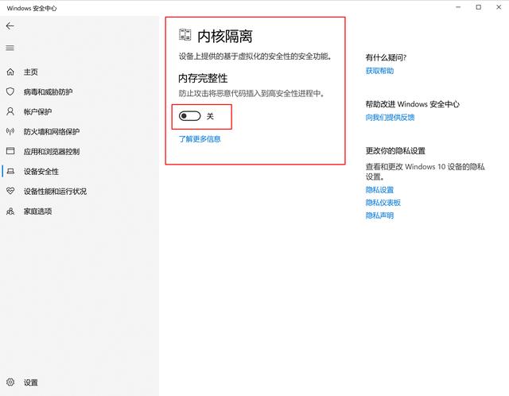Click the 查看和更改 Windows 10 设备的隐私设置 text
This screenshot has height=396, width=509.
tap(425, 172)
